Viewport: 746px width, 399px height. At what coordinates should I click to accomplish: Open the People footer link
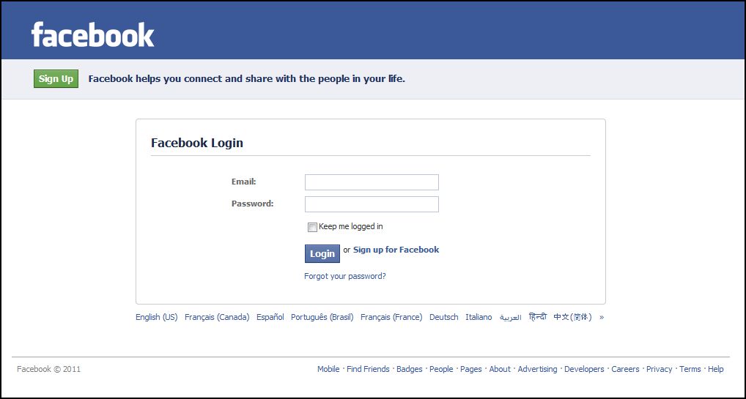(x=441, y=369)
